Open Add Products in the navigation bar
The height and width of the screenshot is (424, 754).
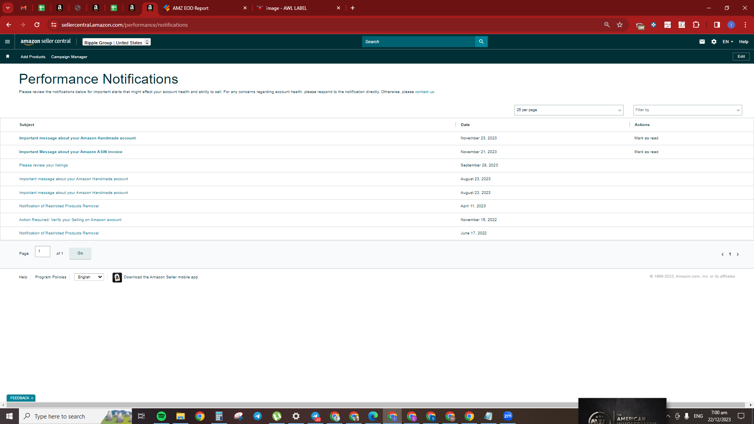pos(33,57)
